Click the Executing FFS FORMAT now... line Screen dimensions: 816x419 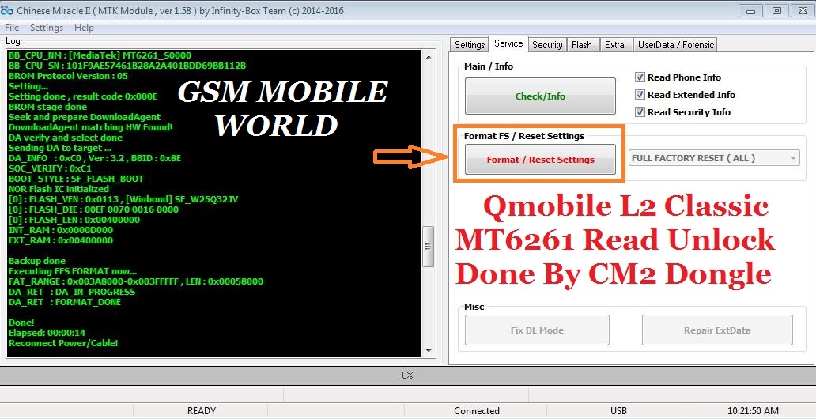click(x=72, y=272)
